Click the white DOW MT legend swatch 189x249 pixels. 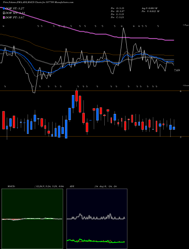click(x=4, y=13)
